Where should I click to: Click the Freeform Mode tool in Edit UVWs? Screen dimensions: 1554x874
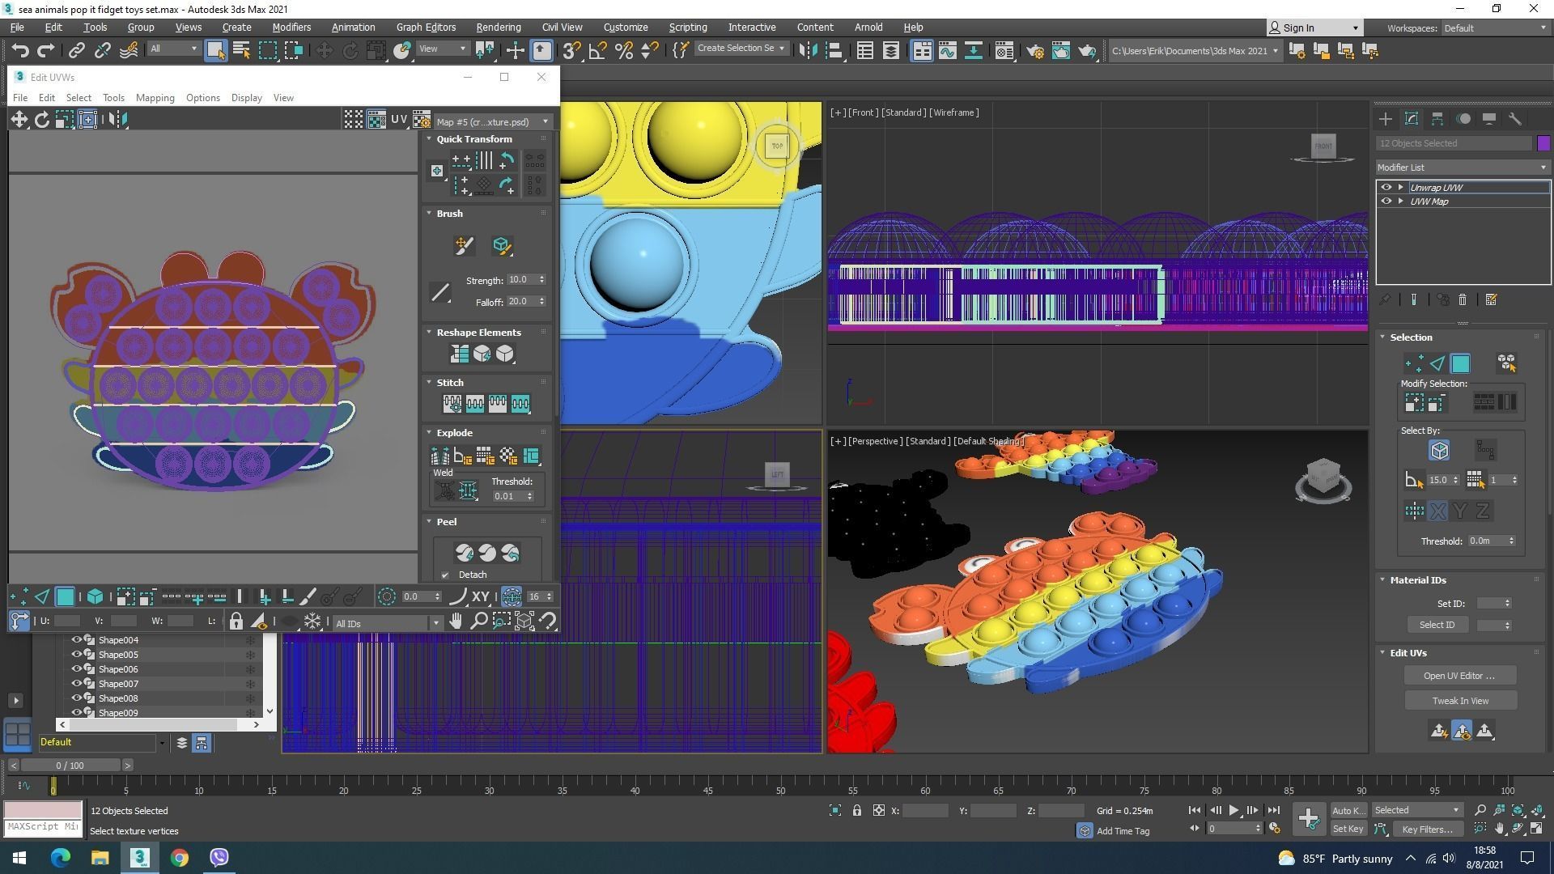pos(87,120)
